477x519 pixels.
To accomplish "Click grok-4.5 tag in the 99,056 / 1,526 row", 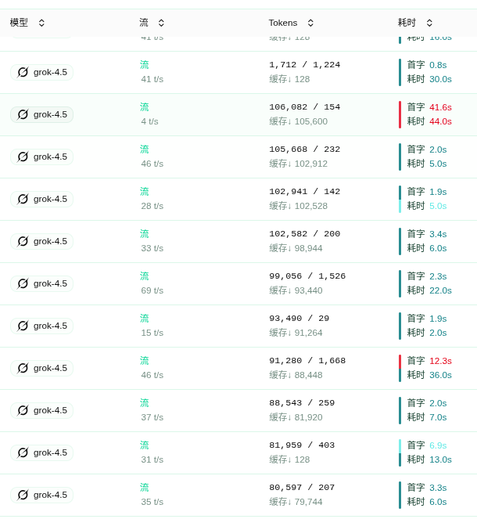I will coord(41,283).
